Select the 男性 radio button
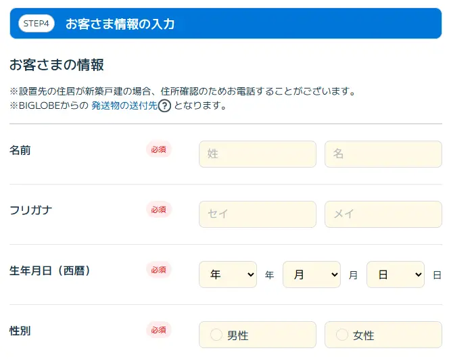This screenshot has width=449, height=359. (216, 335)
